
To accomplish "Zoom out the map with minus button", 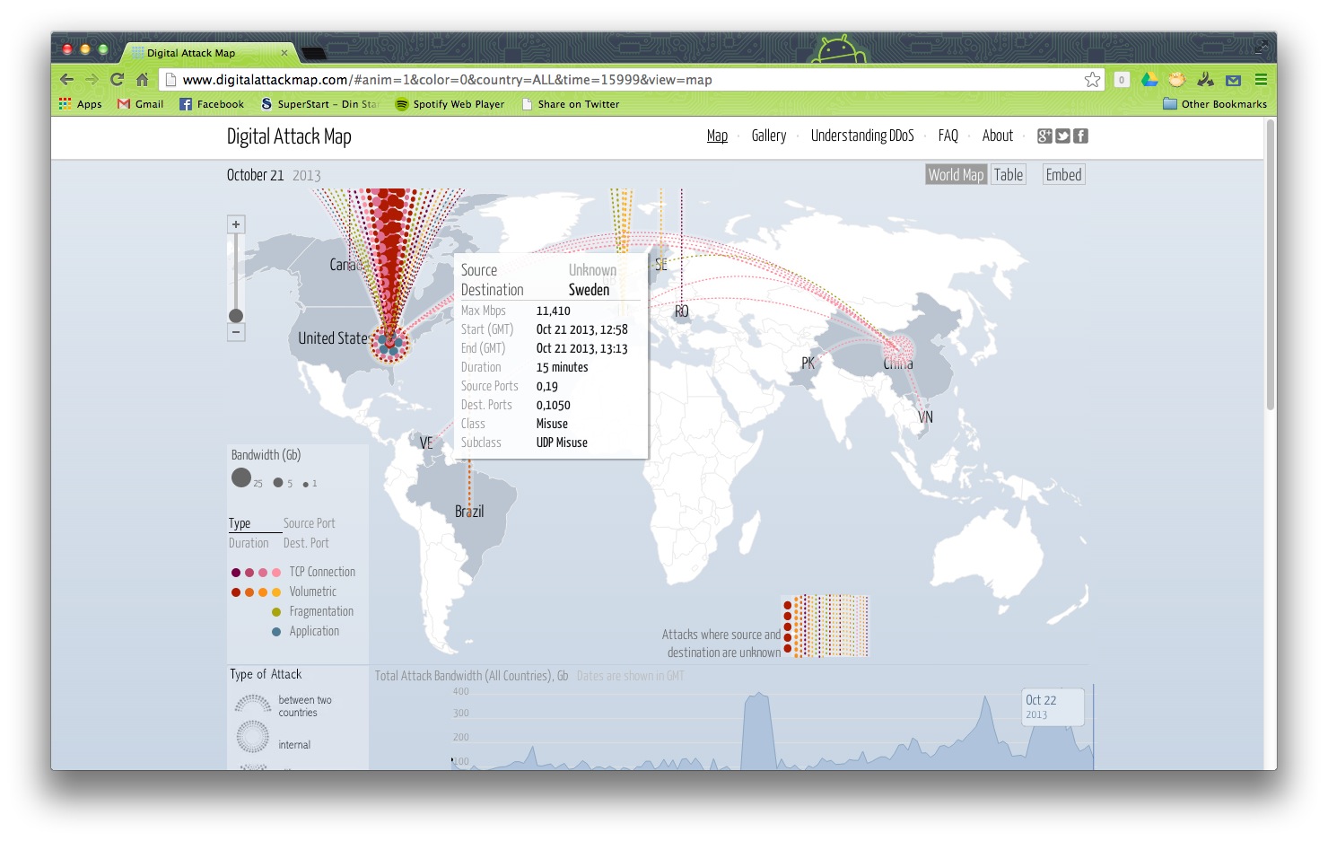I will [x=236, y=332].
